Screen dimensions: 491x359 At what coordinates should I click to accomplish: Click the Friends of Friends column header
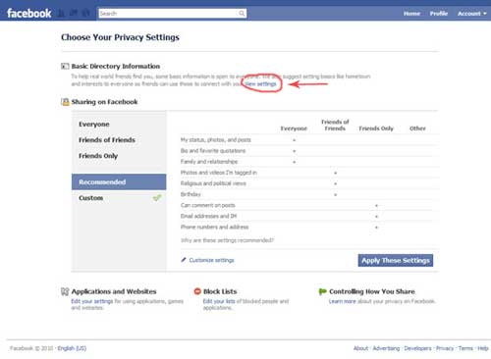(335, 126)
